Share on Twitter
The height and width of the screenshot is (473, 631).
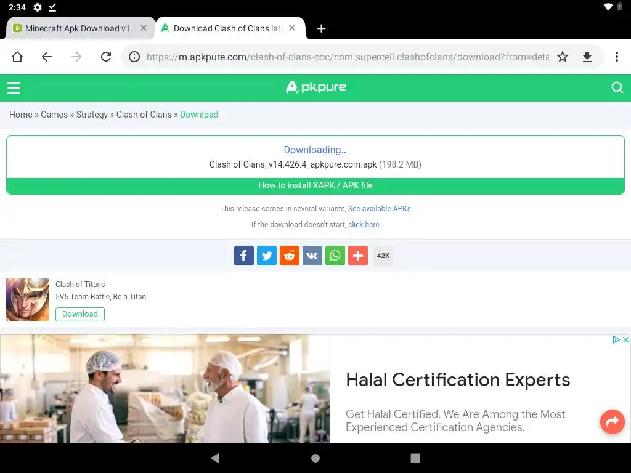point(267,256)
